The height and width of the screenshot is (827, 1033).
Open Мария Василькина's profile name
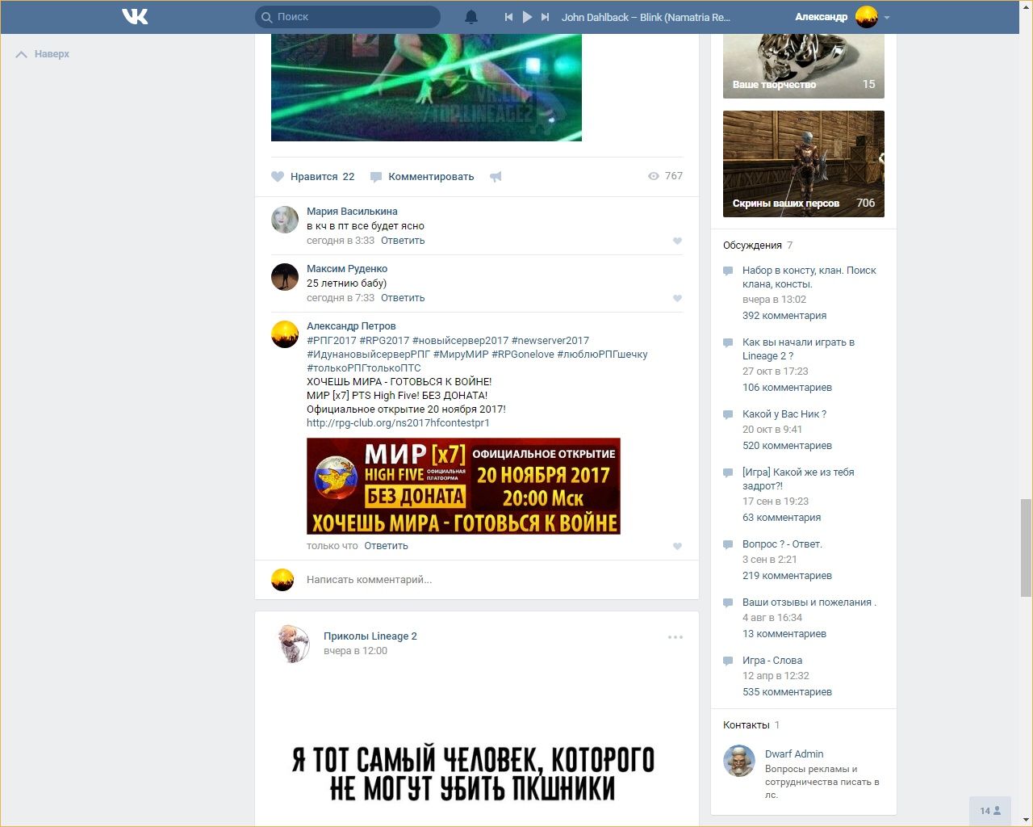pos(352,212)
